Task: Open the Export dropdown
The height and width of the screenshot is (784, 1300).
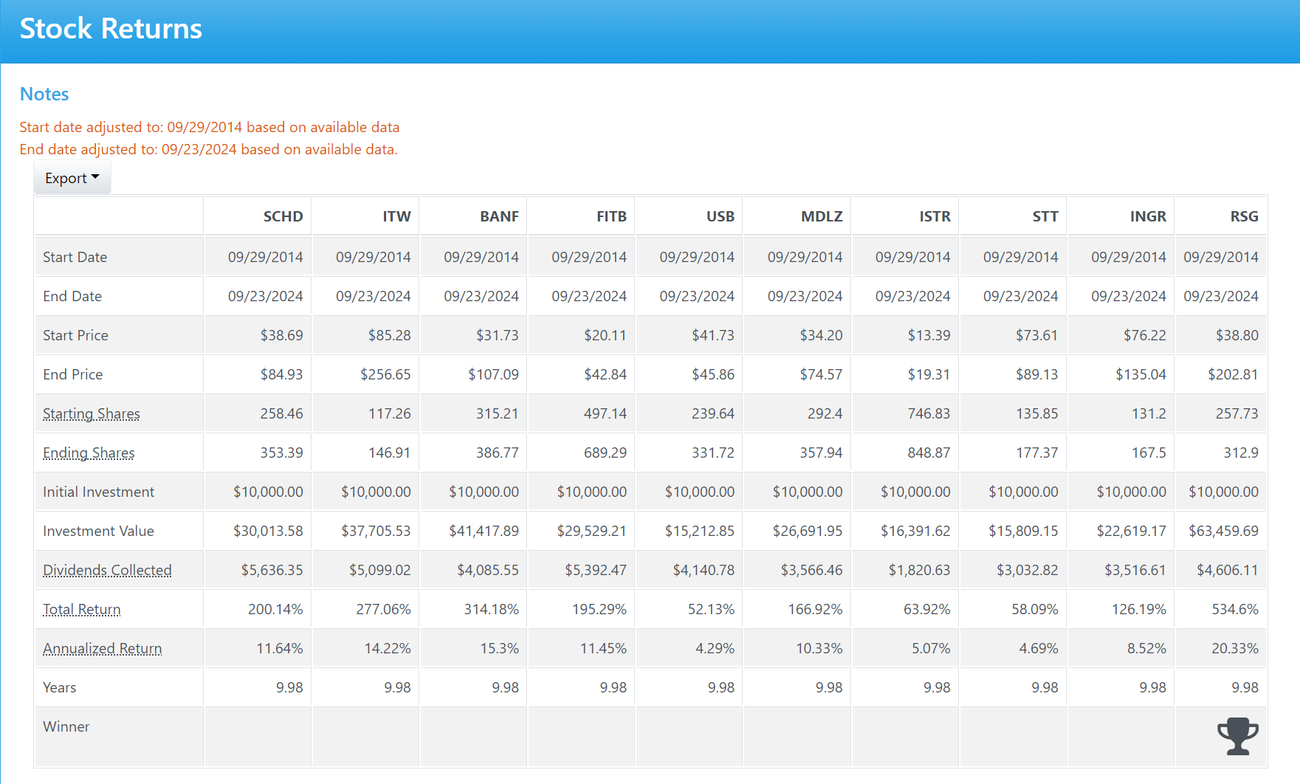Action: click(x=71, y=177)
